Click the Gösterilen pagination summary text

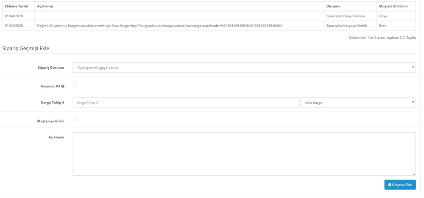point(382,38)
